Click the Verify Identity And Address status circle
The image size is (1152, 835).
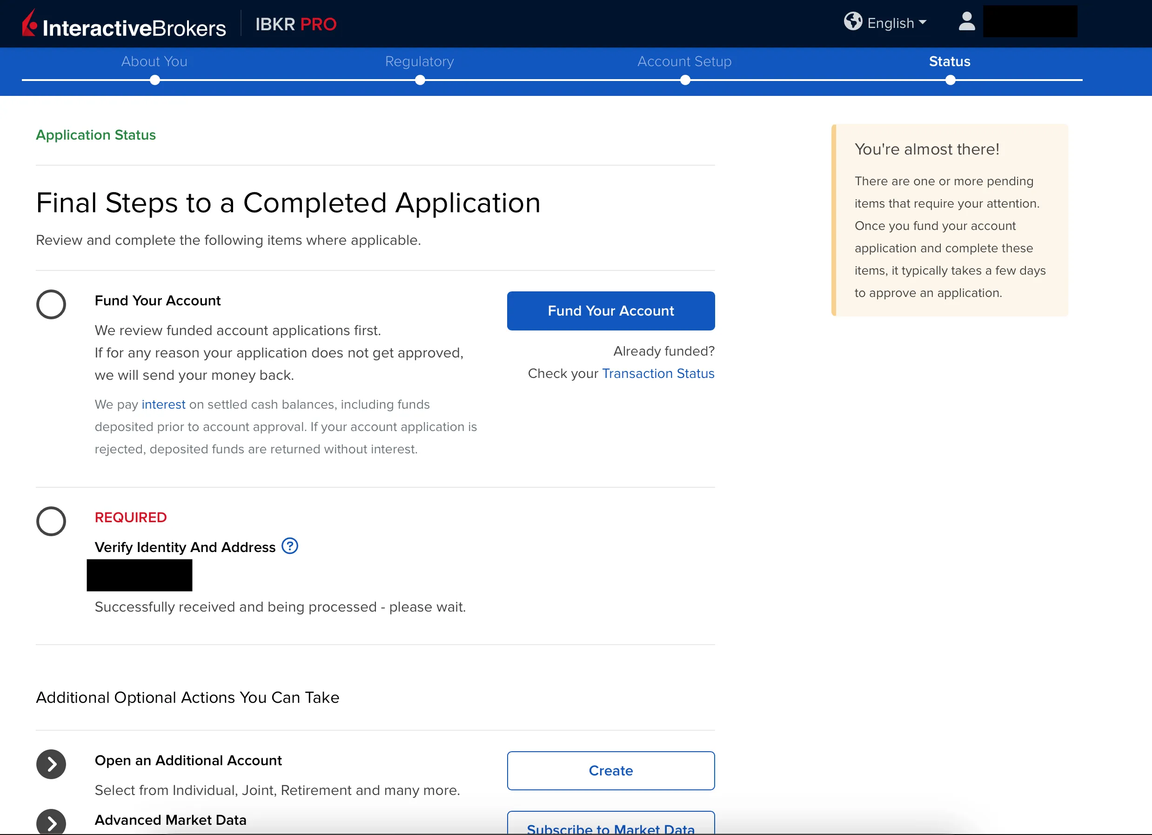51,521
